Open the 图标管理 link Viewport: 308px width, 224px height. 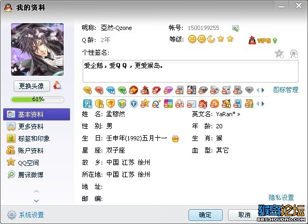click(286, 90)
